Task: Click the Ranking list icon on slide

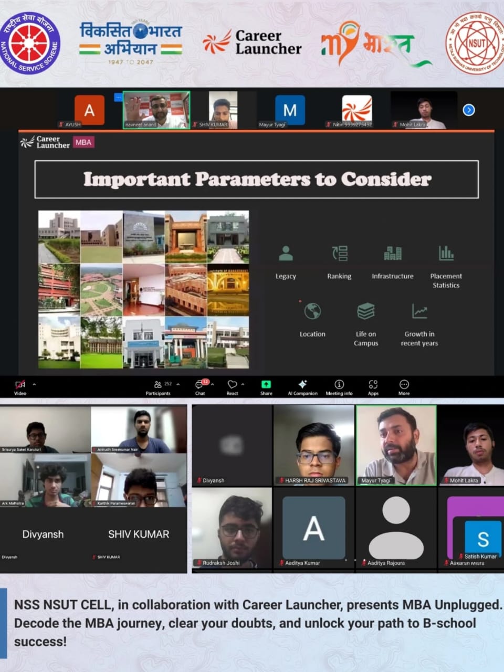Action: coord(339,254)
